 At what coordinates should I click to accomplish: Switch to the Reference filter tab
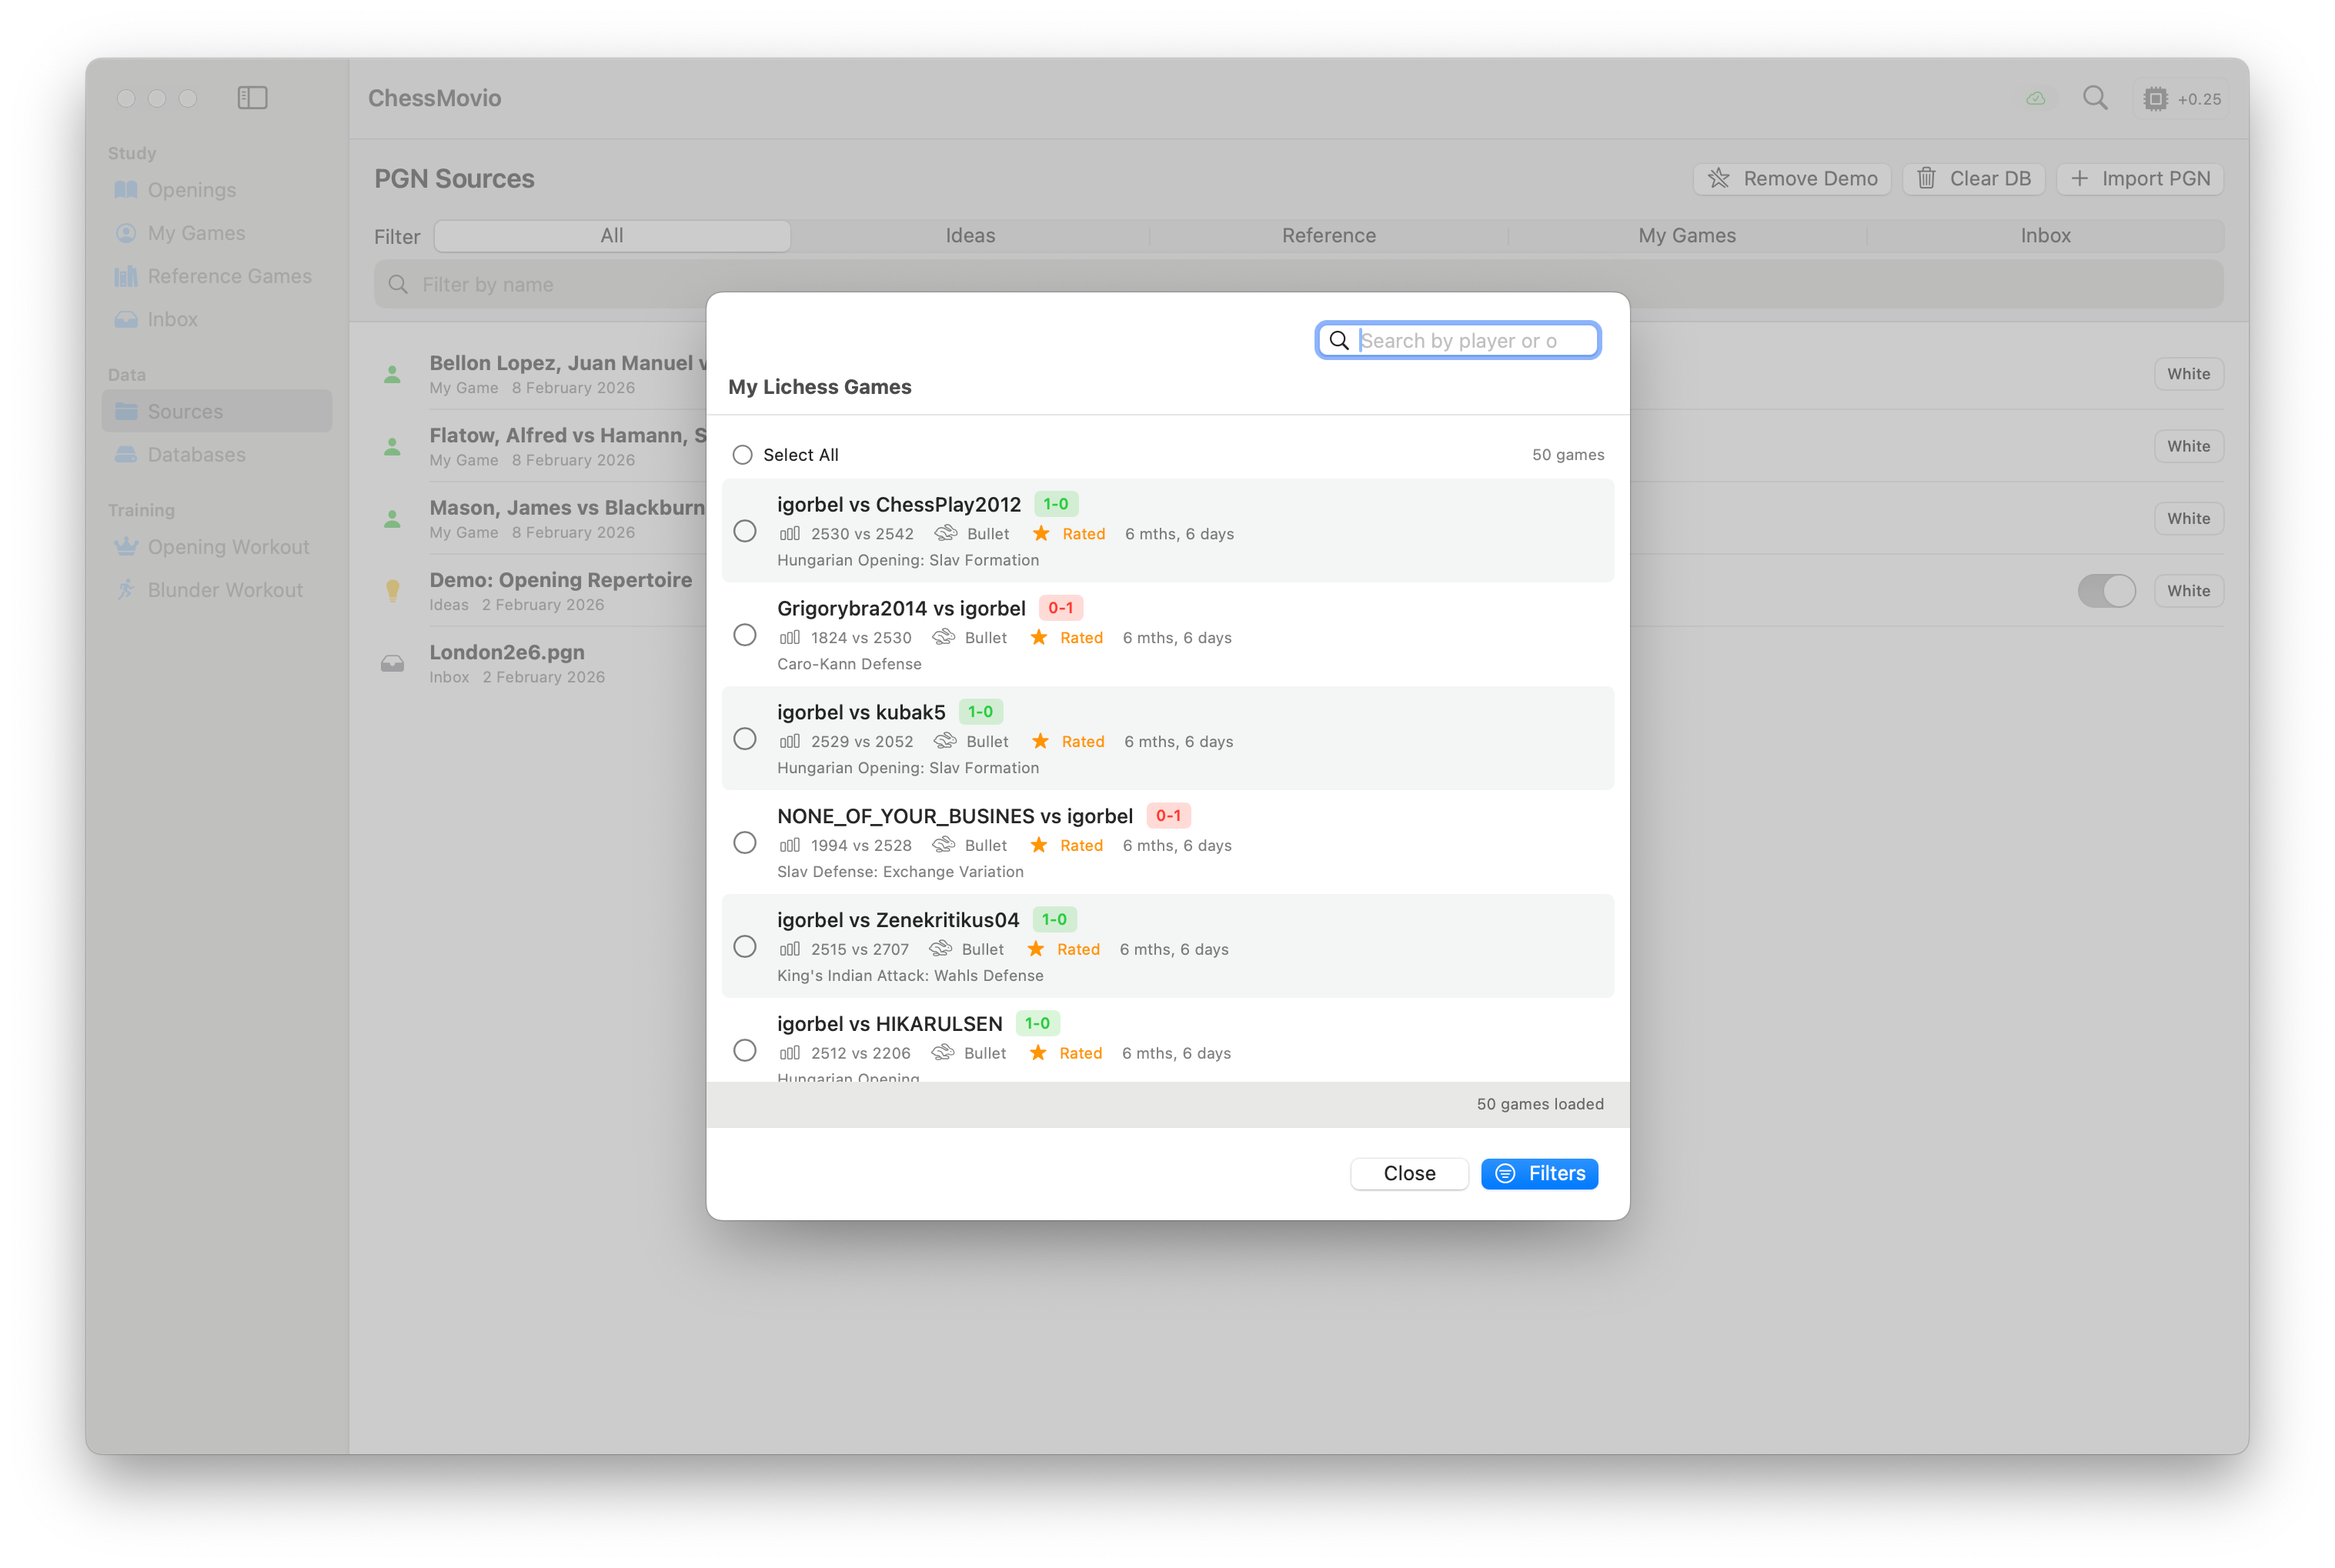(1328, 236)
